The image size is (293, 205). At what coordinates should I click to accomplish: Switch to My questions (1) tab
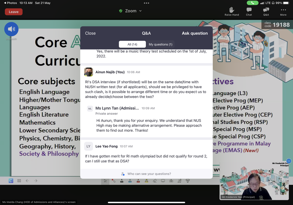coord(160,44)
